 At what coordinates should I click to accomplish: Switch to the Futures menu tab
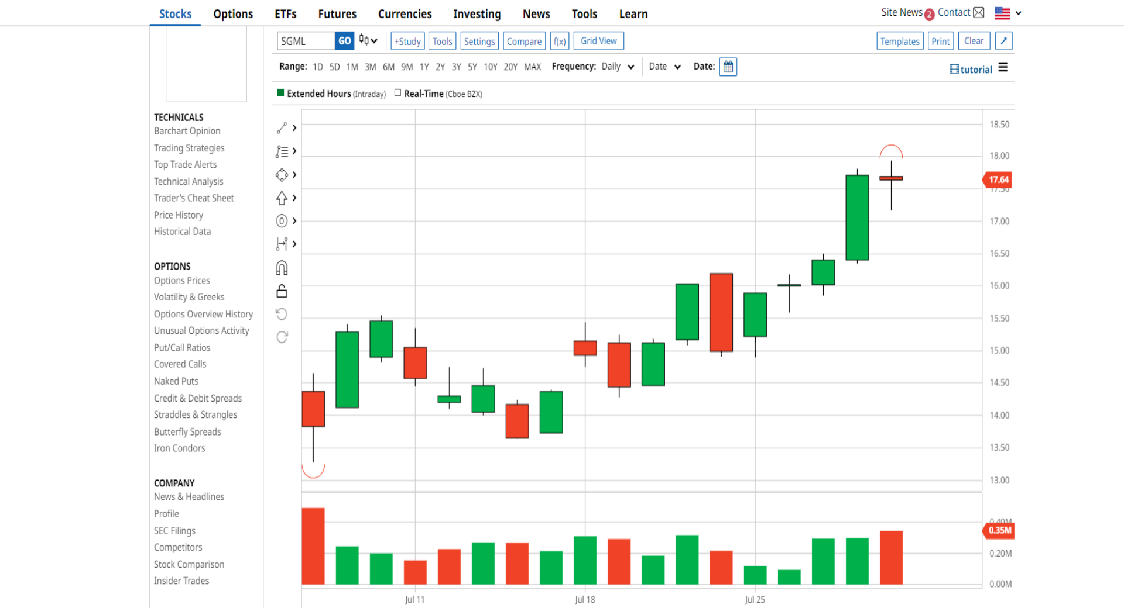point(337,14)
